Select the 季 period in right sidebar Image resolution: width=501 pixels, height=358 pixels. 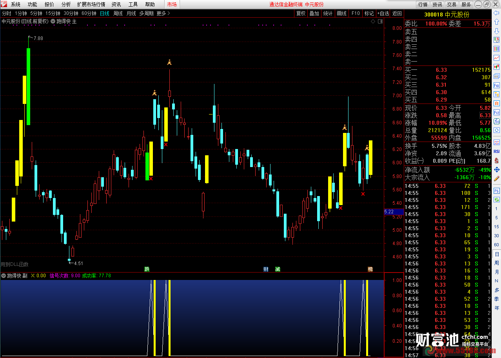tap(497, 299)
